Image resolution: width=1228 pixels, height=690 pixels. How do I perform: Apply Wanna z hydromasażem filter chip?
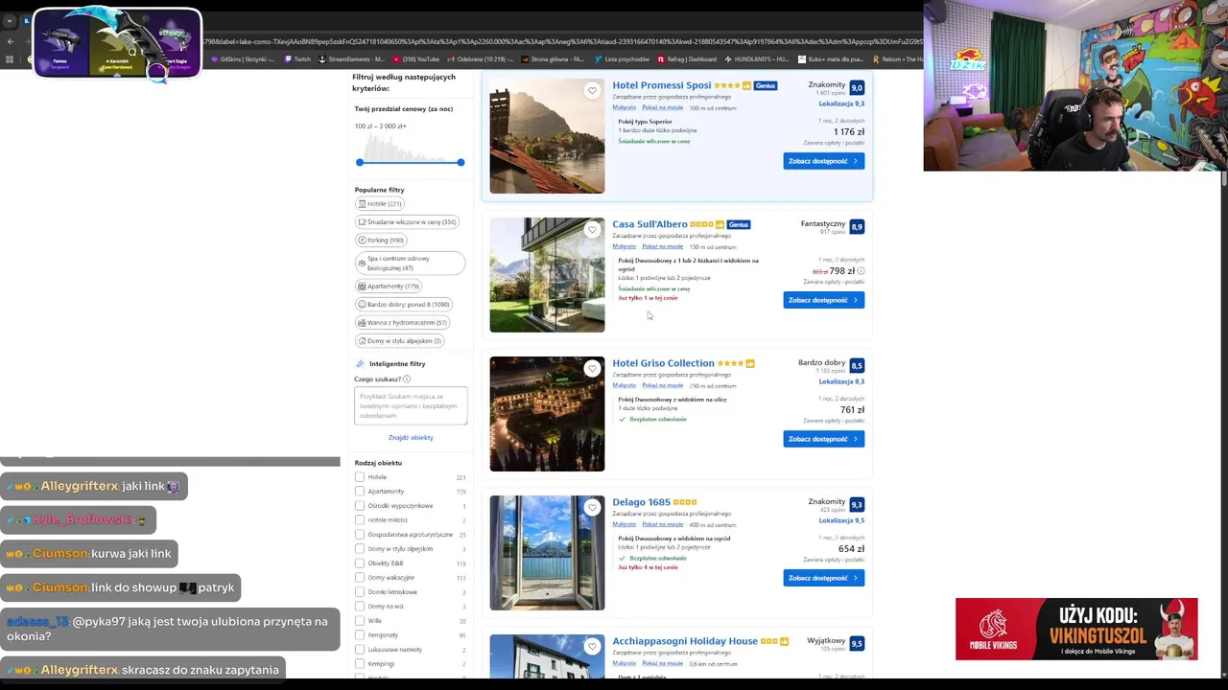[403, 323]
